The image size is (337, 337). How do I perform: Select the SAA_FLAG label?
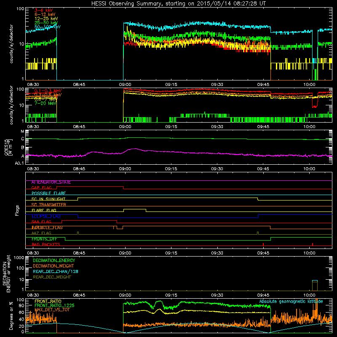point(41,222)
